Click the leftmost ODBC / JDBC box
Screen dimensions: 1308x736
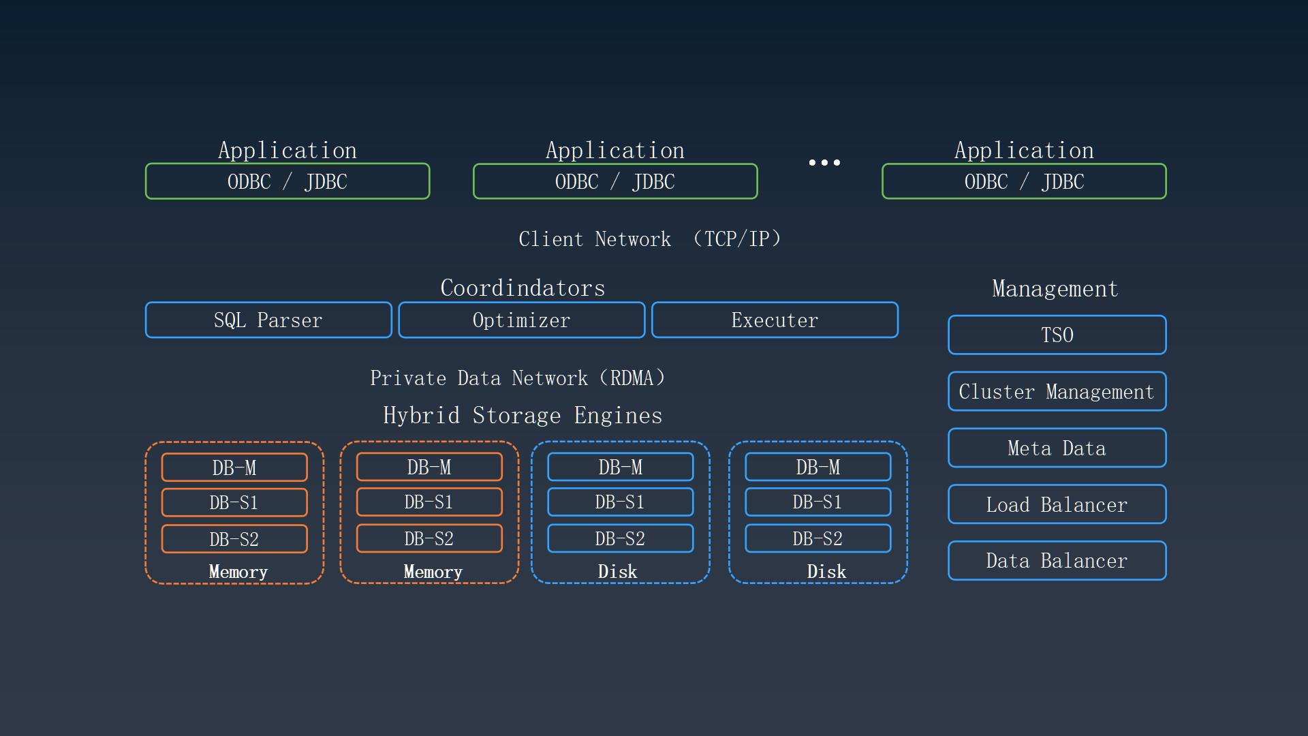tap(287, 182)
